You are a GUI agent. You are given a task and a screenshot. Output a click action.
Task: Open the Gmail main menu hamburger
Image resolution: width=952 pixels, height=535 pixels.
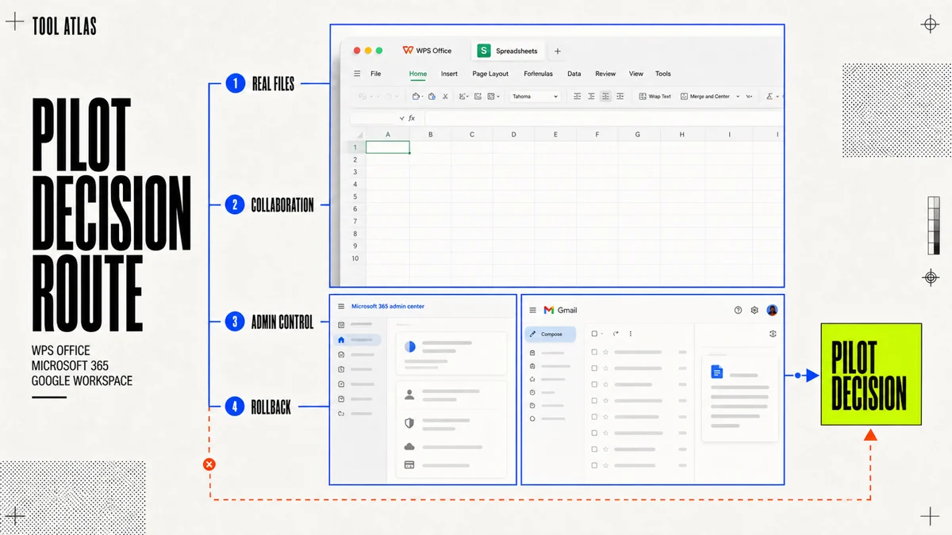[x=533, y=310]
